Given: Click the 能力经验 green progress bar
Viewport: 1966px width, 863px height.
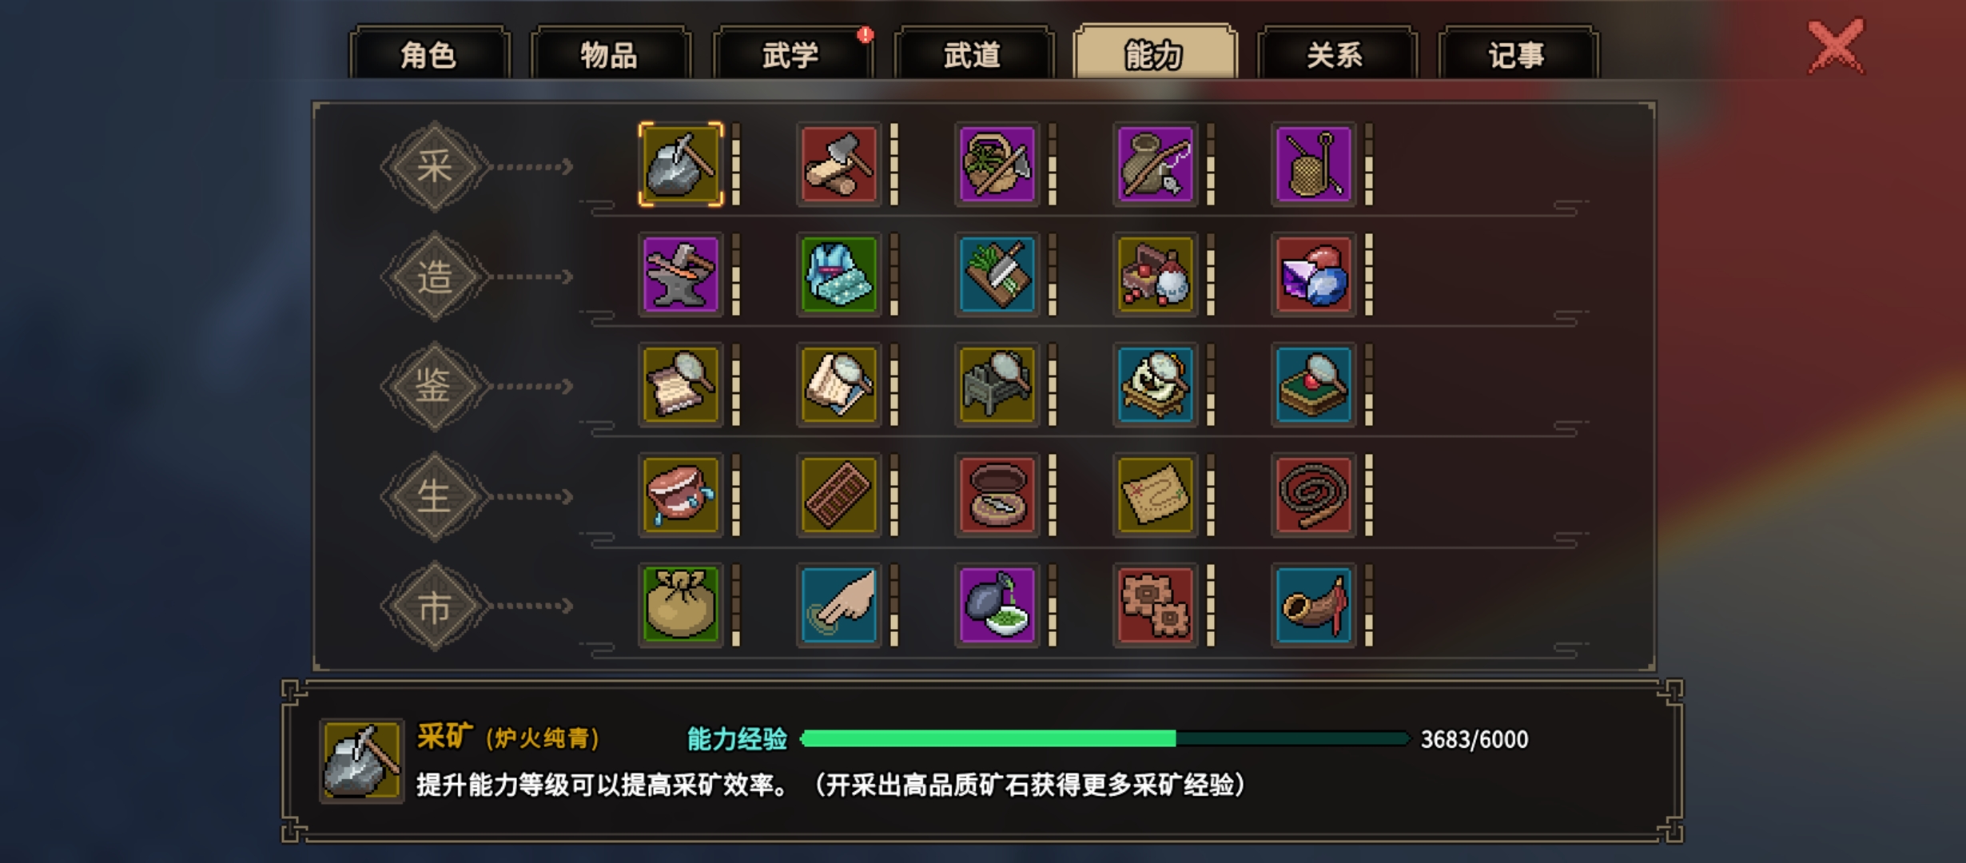Looking at the screenshot, I should click(x=1104, y=739).
